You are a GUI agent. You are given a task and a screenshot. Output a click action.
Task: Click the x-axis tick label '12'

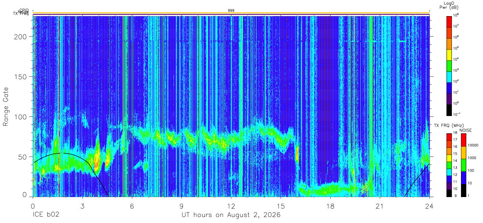tap(231, 206)
